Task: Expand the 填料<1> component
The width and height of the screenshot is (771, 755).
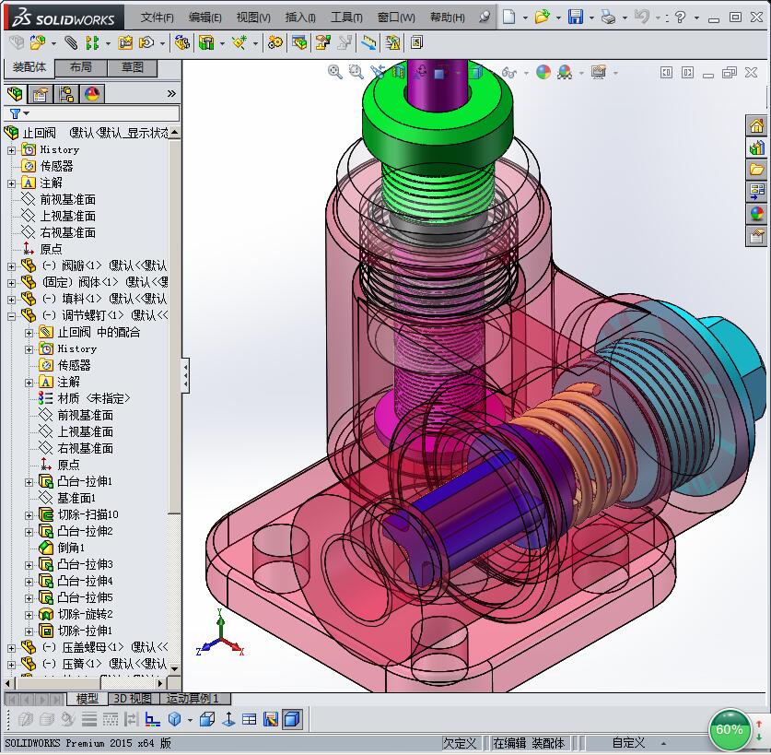Action: 11,300
